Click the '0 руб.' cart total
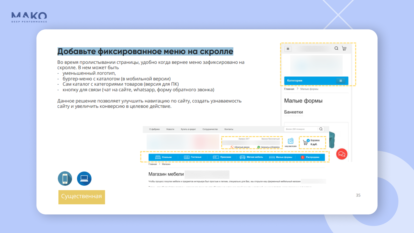 tap(314, 144)
